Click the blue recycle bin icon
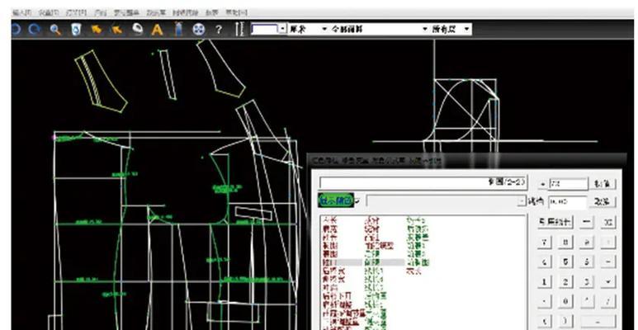638x330 pixels. coord(76,30)
